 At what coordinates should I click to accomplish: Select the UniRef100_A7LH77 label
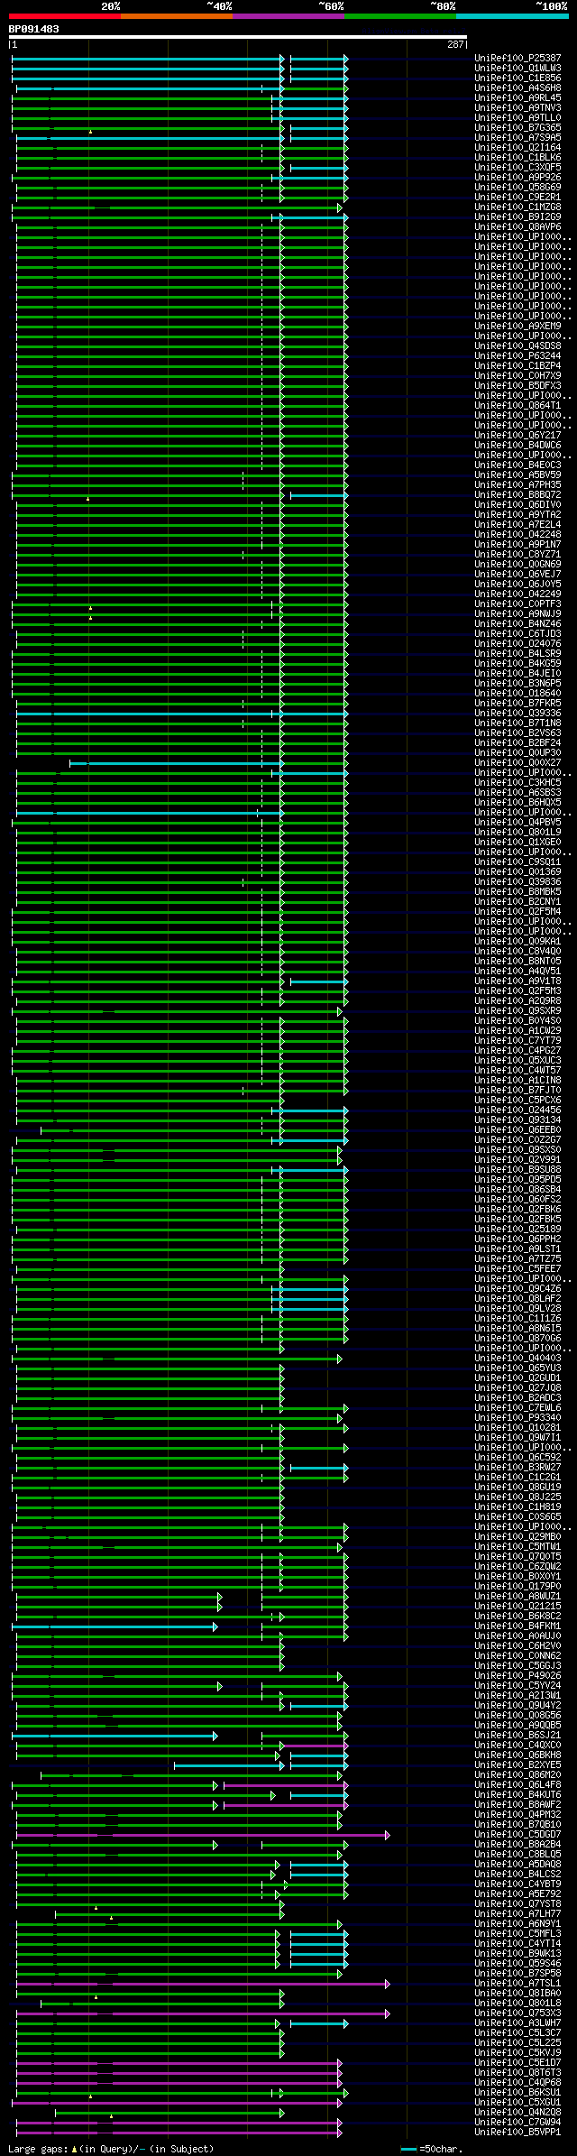(517, 1914)
